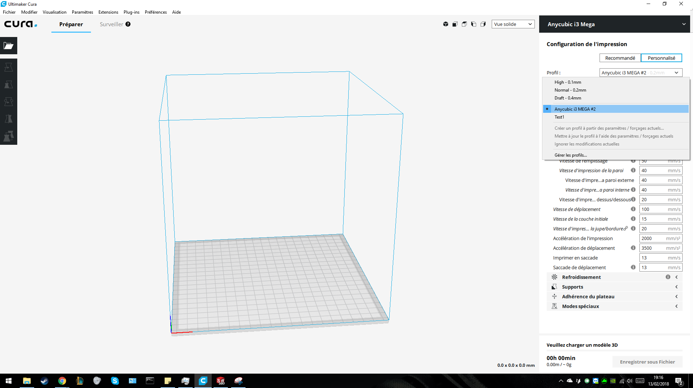Viewport: 693px width, 388px height.
Task: Expand the Anycubic i3 Mega printer selector
Action: (615, 24)
